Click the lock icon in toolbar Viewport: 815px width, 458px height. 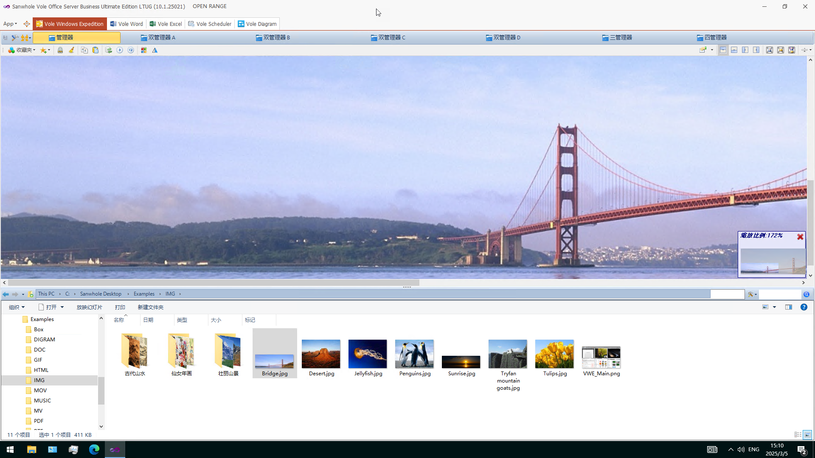coord(60,50)
